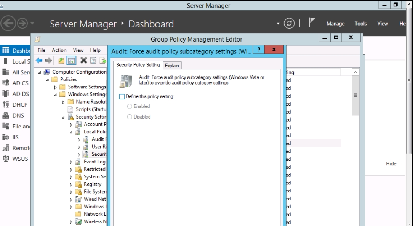
Task: Open the File menu in Group Policy Editor
Action: point(42,50)
